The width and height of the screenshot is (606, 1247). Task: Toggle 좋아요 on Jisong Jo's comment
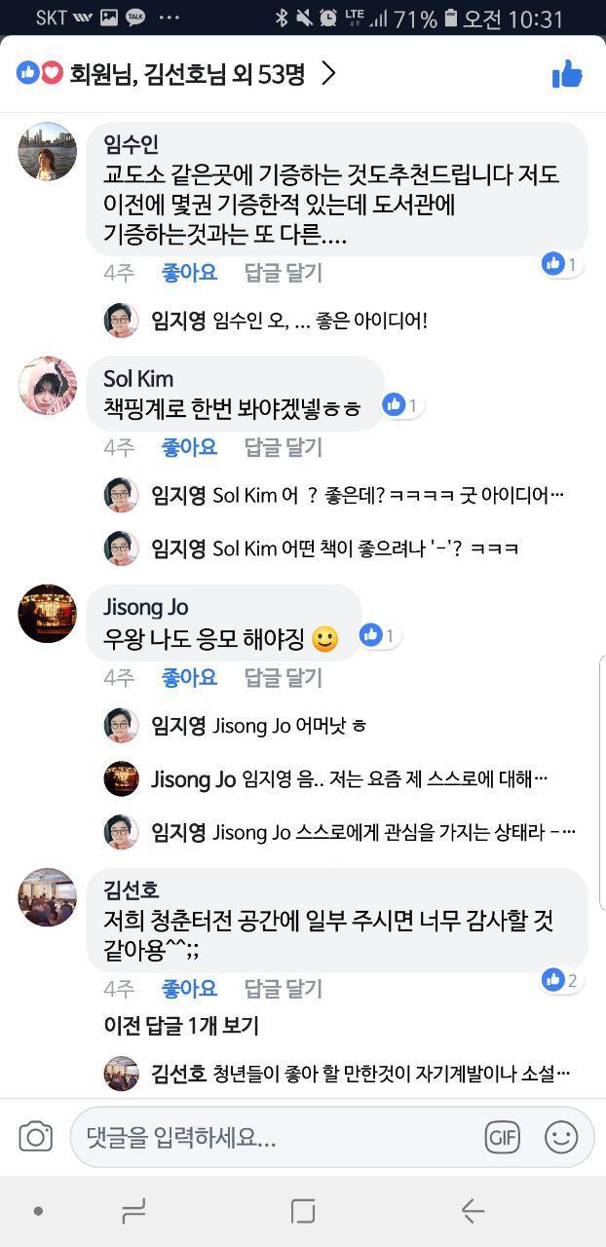point(189,676)
